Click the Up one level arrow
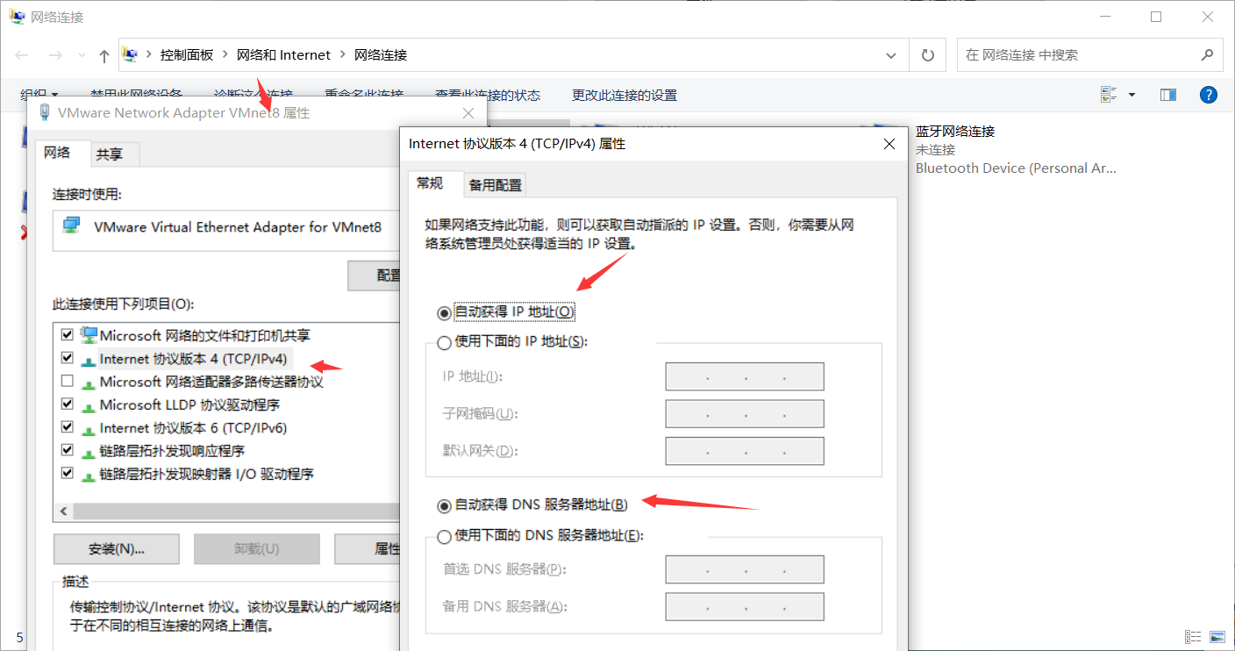The width and height of the screenshot is (1235, 651). (x=104, y=55)
